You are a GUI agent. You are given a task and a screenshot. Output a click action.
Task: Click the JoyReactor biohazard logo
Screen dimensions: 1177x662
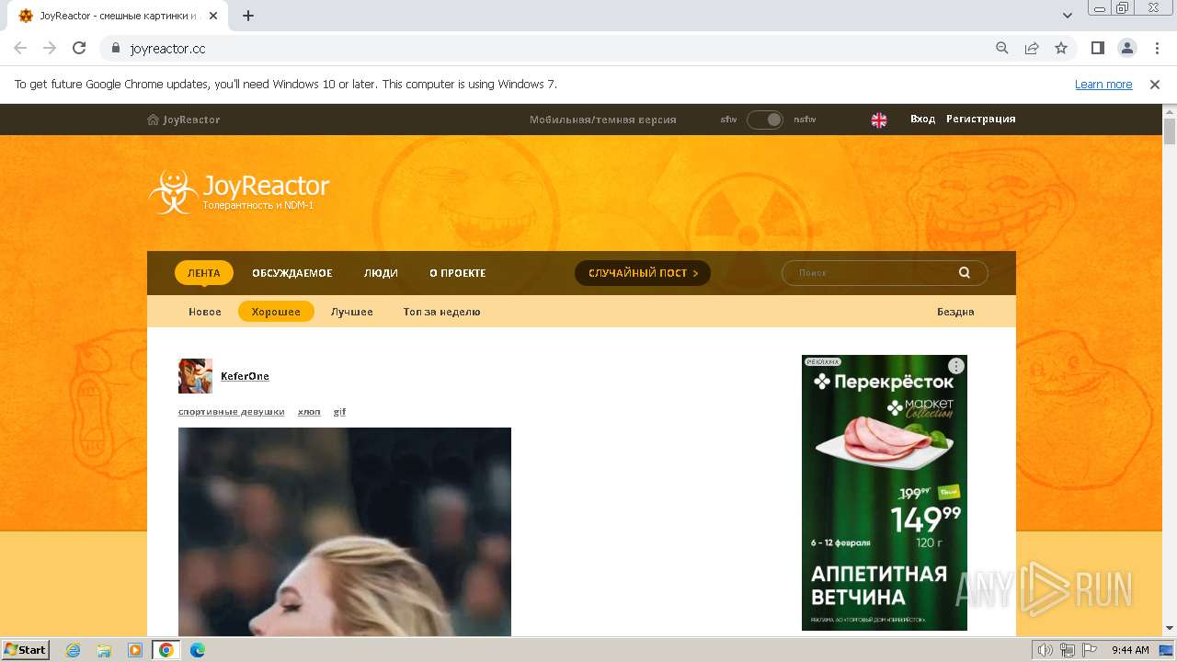click(x=239, y=191)
